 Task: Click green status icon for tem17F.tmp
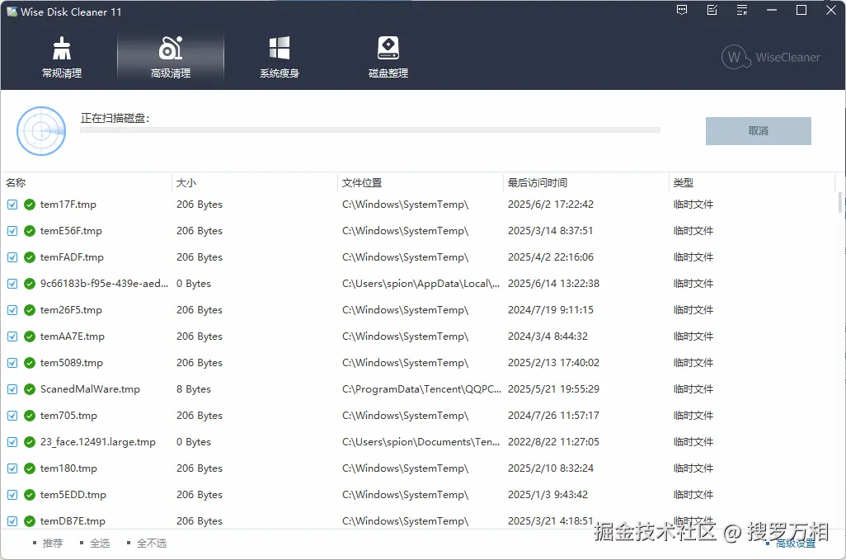click(30, 205)
